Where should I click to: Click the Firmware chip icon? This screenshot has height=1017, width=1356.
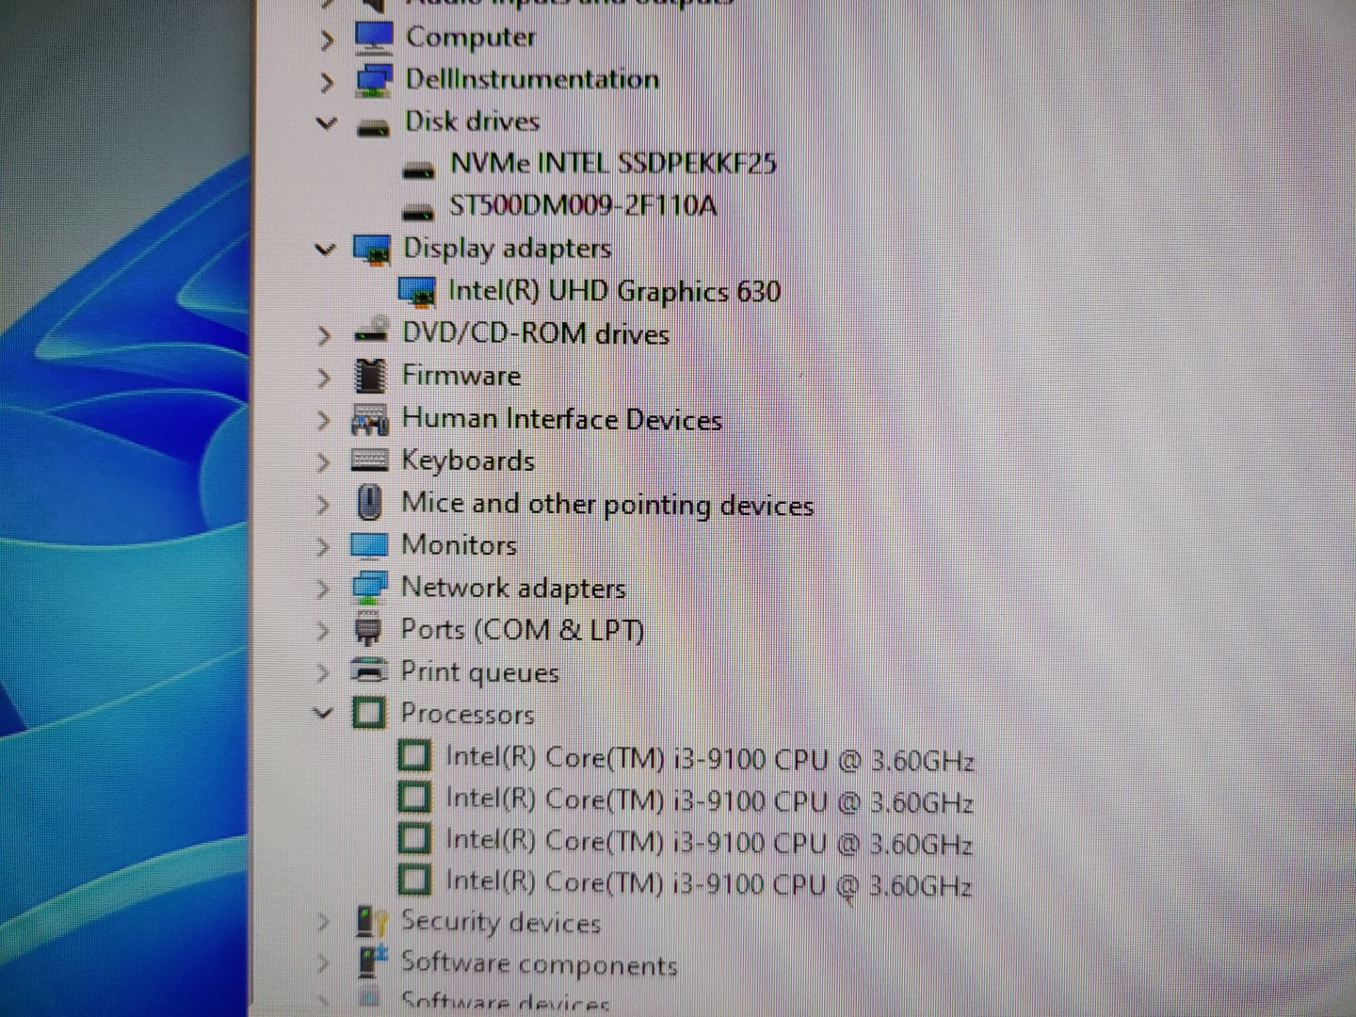click(370, 376)
